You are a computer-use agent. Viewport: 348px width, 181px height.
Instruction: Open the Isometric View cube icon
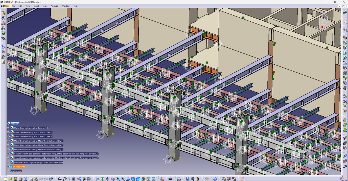coord(138,179)
